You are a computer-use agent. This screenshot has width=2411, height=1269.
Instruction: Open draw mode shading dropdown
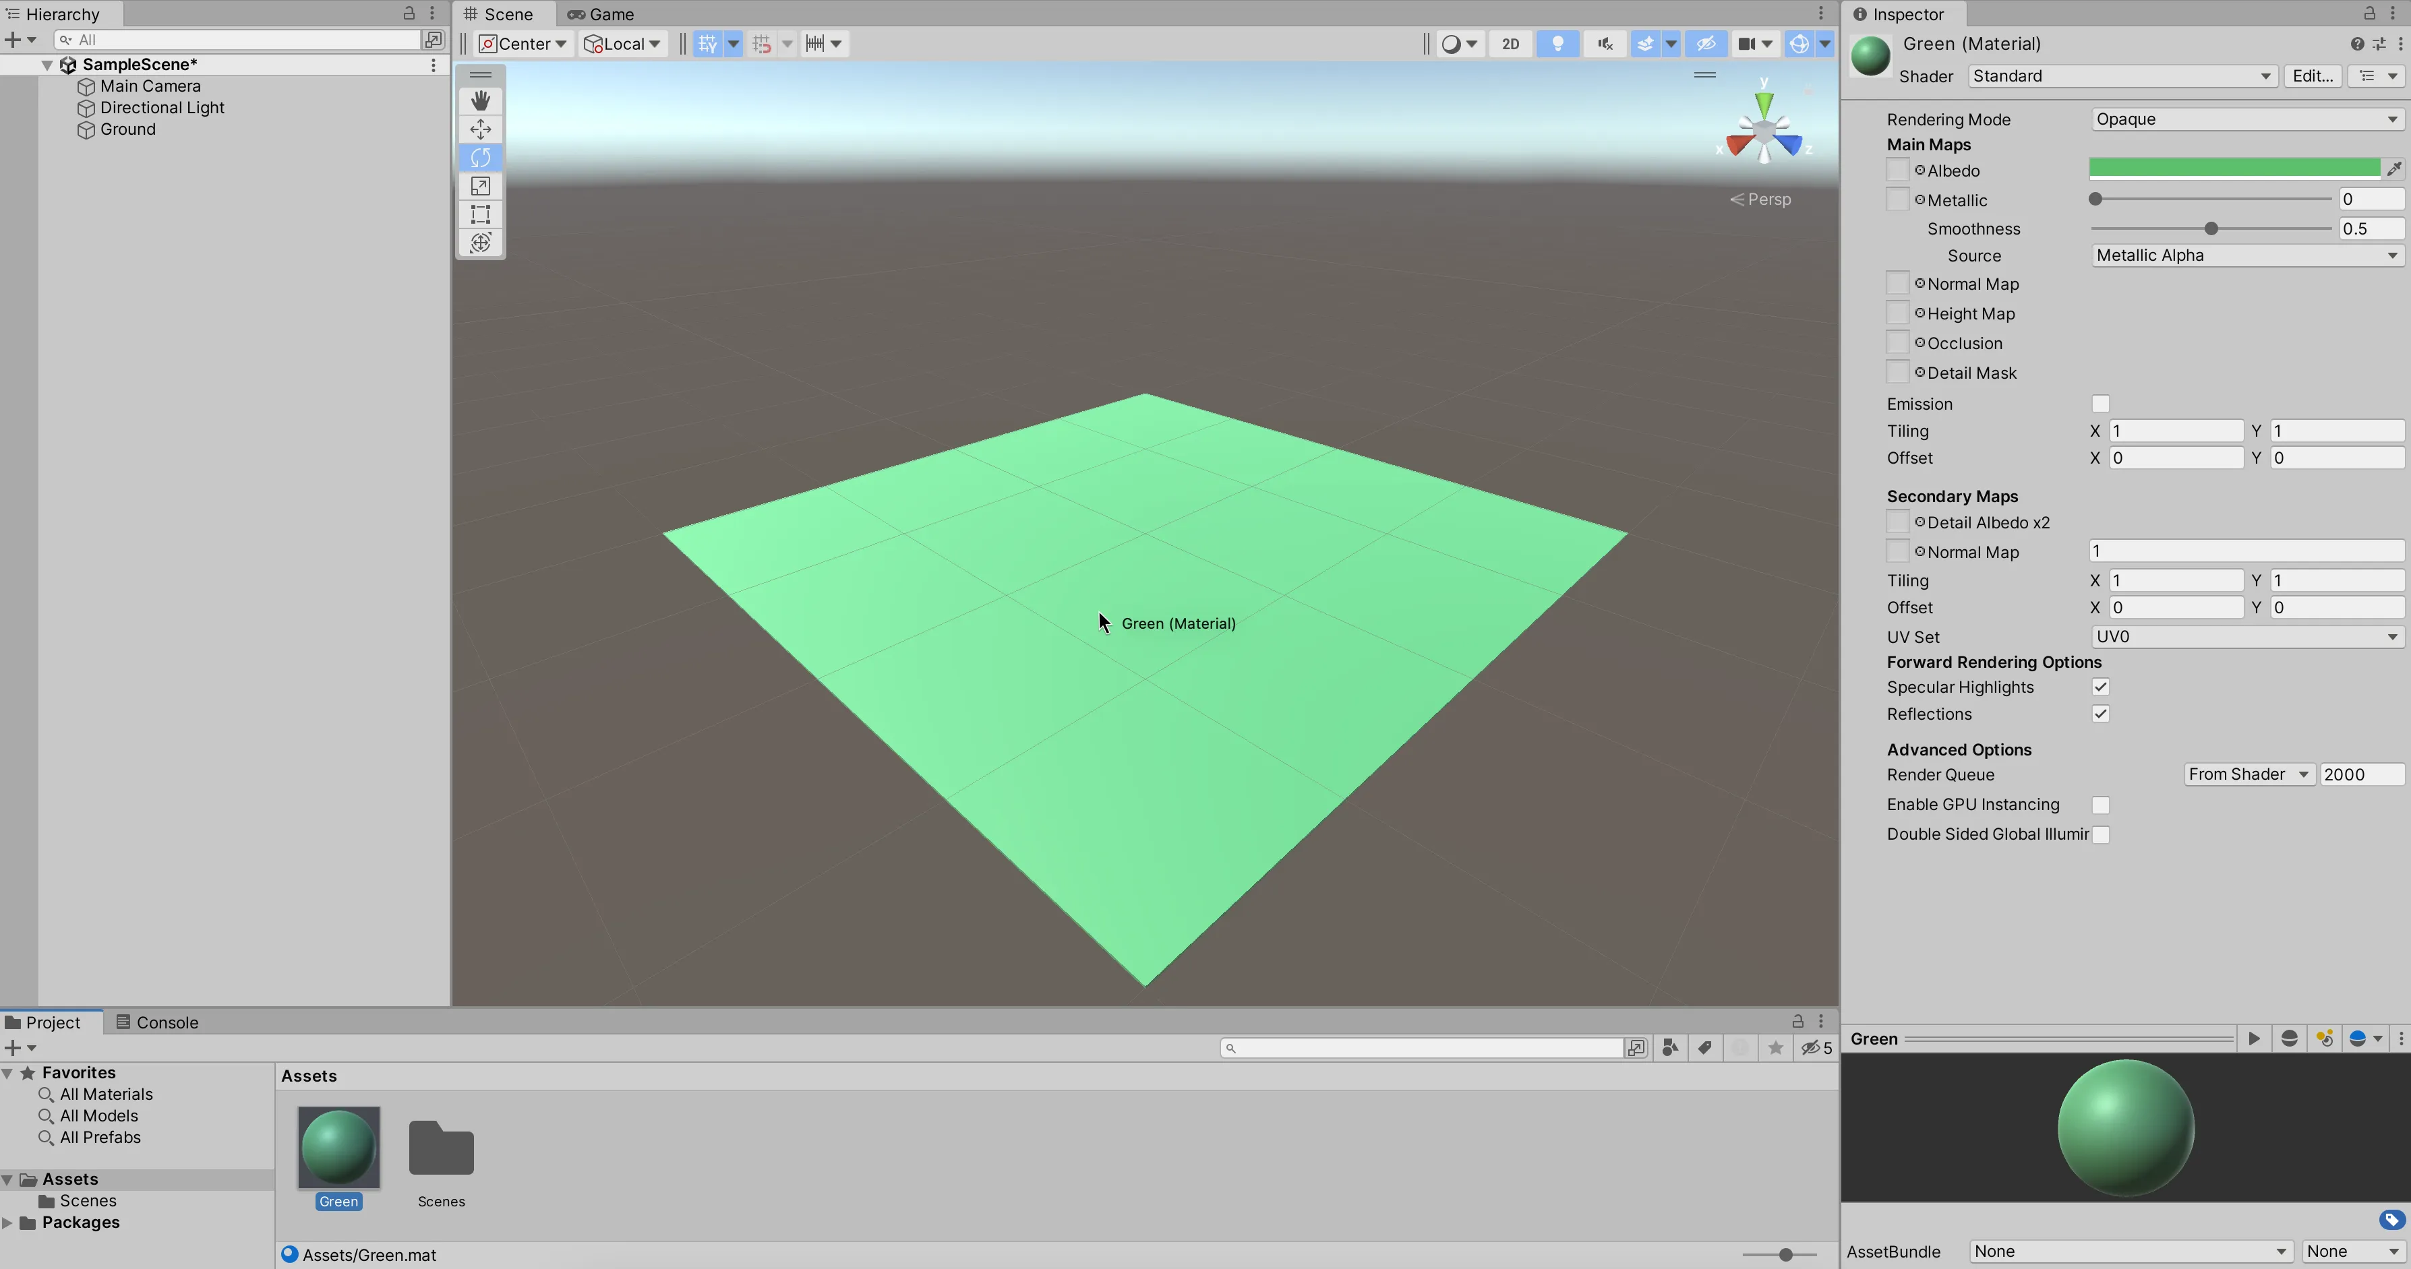(1459, 44)
